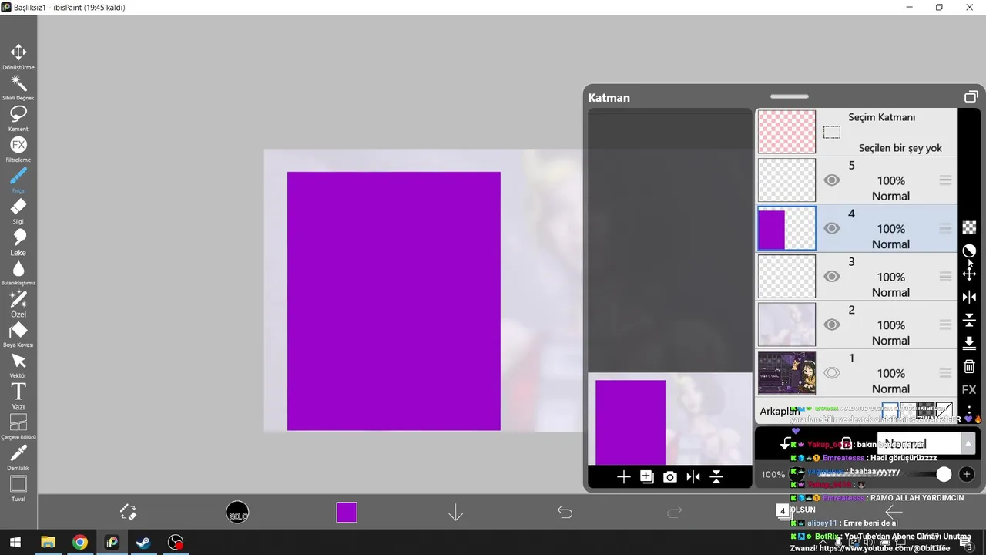986x555 pixels.
Task: Click the down arrow in bottom bar
Action: point(455,513)
